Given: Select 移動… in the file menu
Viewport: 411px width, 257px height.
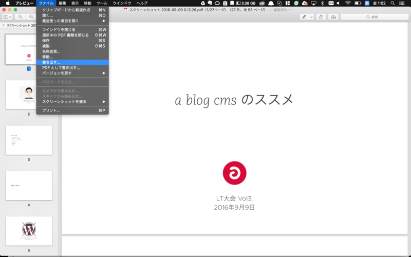Looking at the screenshot, I should coord(72,57).
